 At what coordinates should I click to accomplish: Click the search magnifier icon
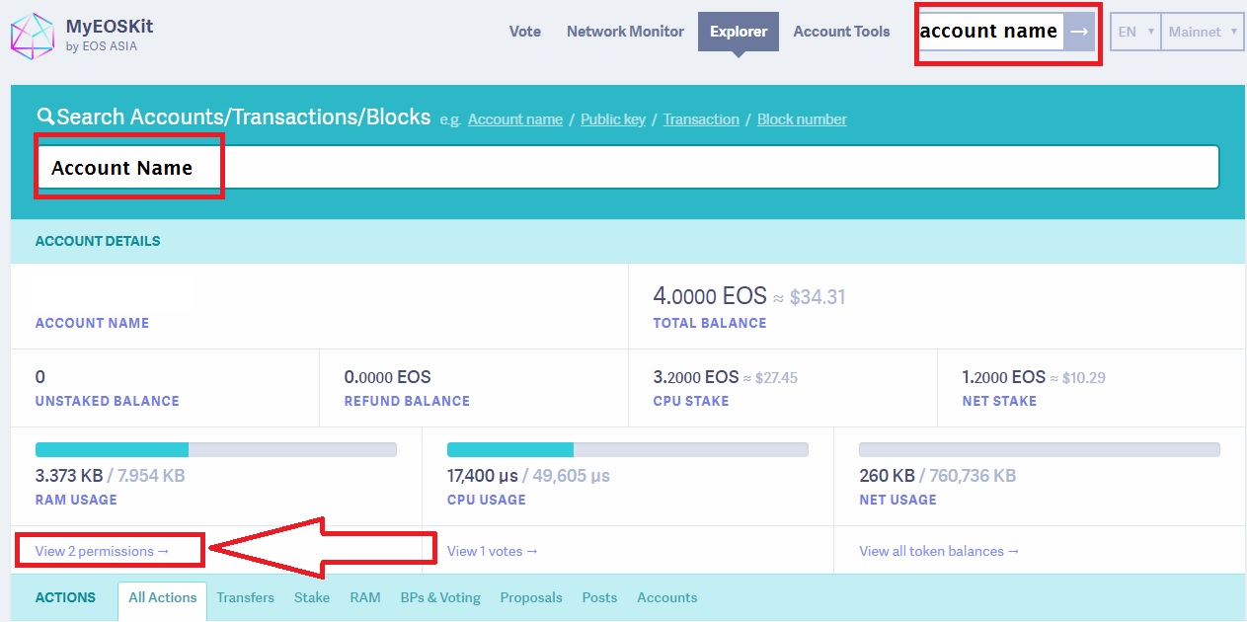click(44, 117)
